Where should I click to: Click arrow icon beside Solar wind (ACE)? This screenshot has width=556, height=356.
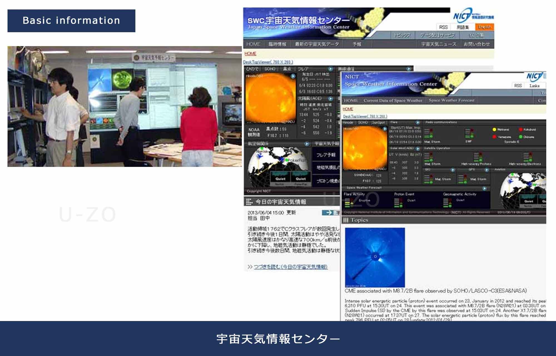click(418, 149)
